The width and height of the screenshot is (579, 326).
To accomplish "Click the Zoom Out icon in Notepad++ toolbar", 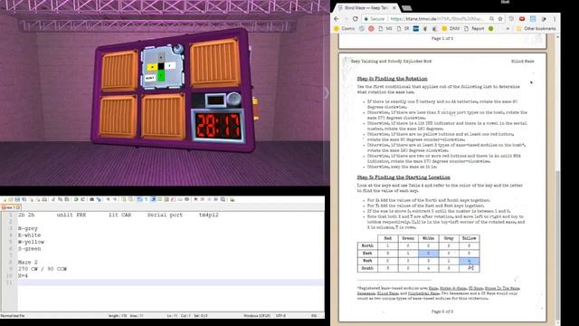I will point(115,199).
